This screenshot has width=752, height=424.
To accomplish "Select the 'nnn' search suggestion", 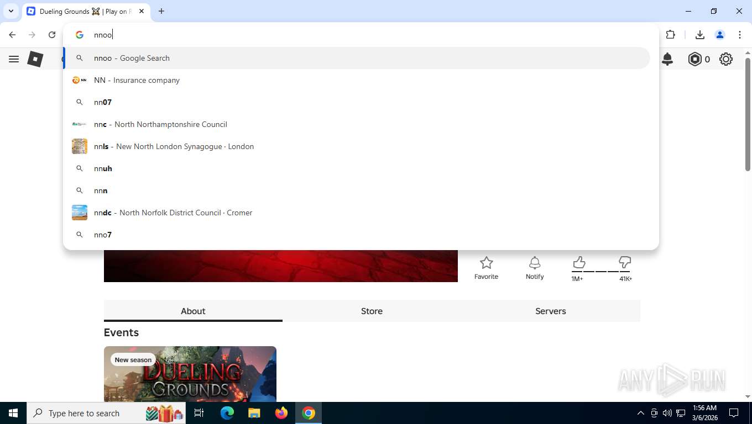I will point(357,190).
